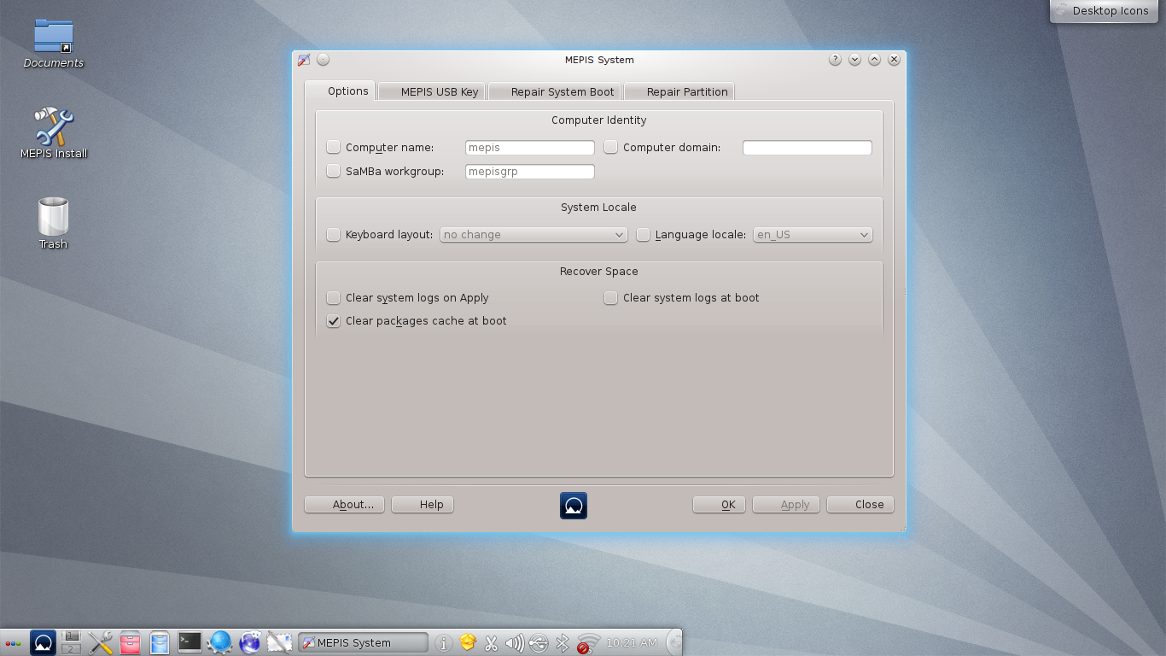Enable the Computer name checkbox
The width and height of the screenshot is (1166, 656).
click(334, 147)
